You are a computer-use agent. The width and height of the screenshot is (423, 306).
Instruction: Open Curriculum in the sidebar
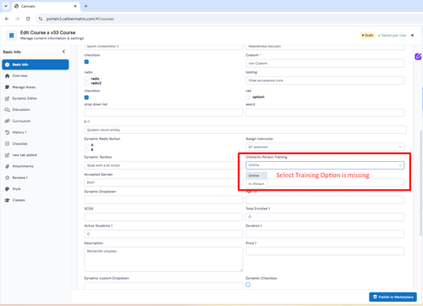[21, 121]
